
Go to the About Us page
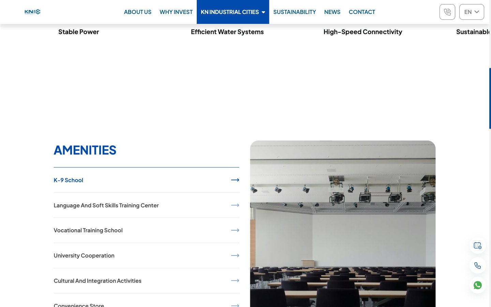click(138, 12)
